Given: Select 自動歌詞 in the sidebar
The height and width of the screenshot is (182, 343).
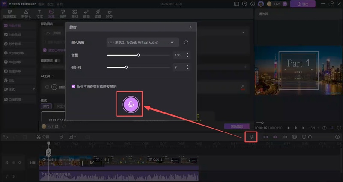Looking at the screenshot, I should tap(18, 35).
